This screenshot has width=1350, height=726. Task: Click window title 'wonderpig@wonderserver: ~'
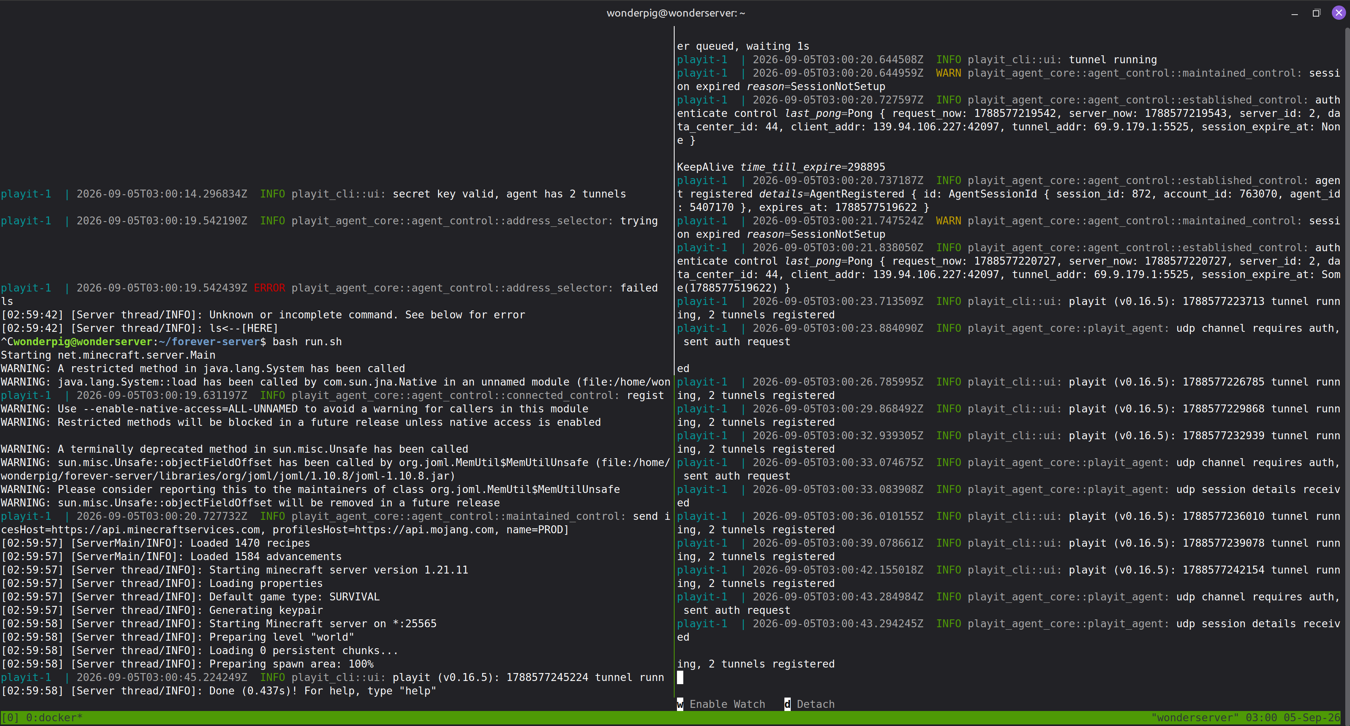tap(675, 13)
